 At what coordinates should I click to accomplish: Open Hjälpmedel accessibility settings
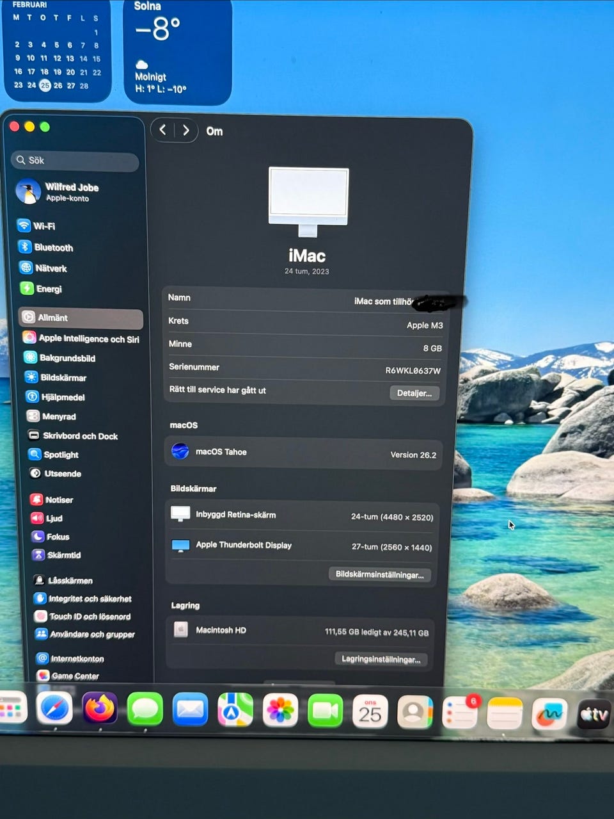click(x=56, y=397)
